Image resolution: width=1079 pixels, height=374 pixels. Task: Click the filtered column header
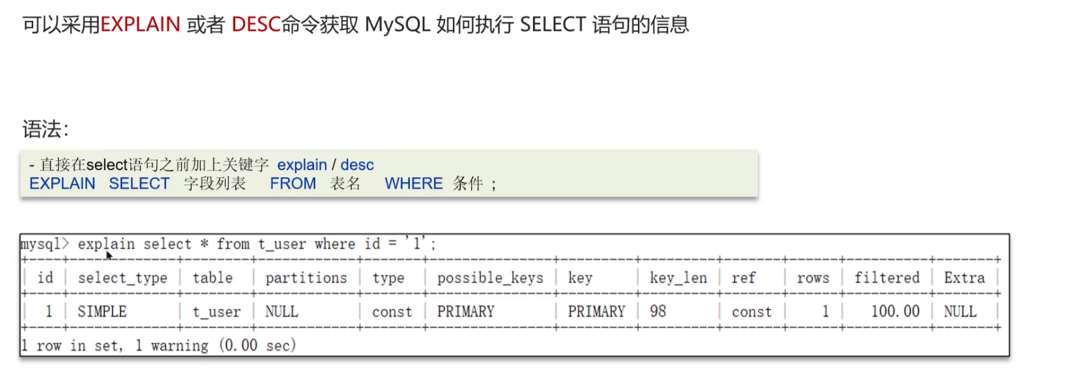pos(887,278)
